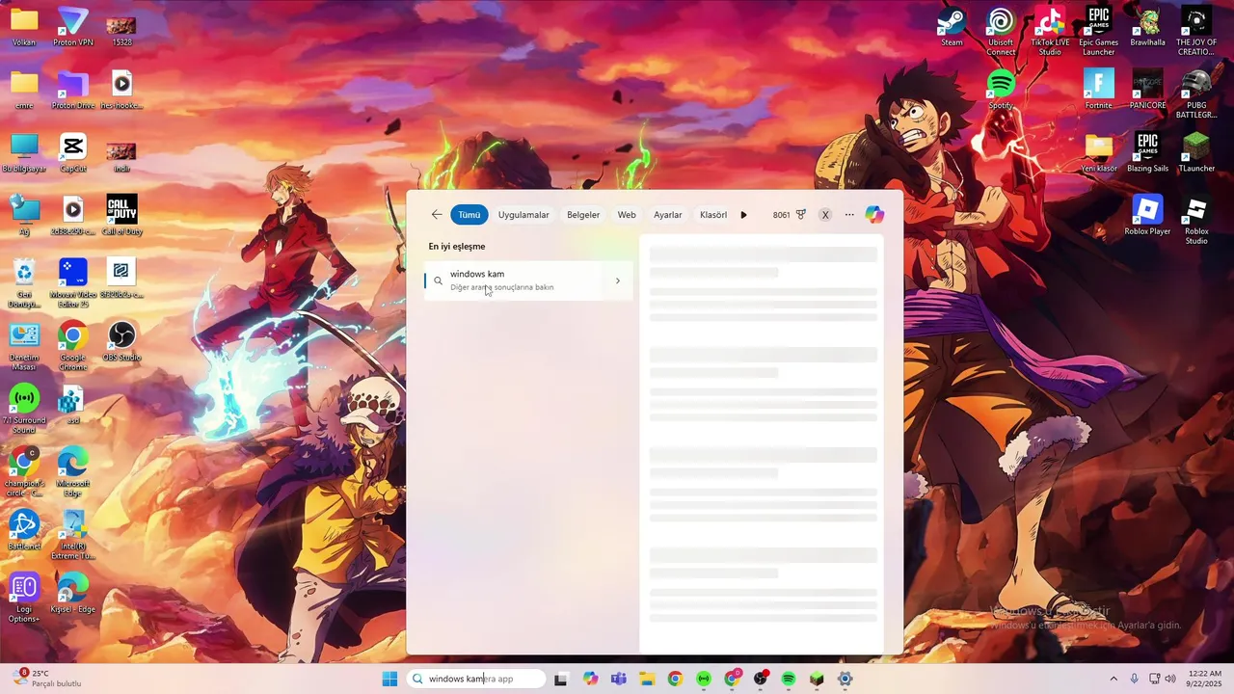Show more filter tabs with play arrow

(x=743, y=215)
